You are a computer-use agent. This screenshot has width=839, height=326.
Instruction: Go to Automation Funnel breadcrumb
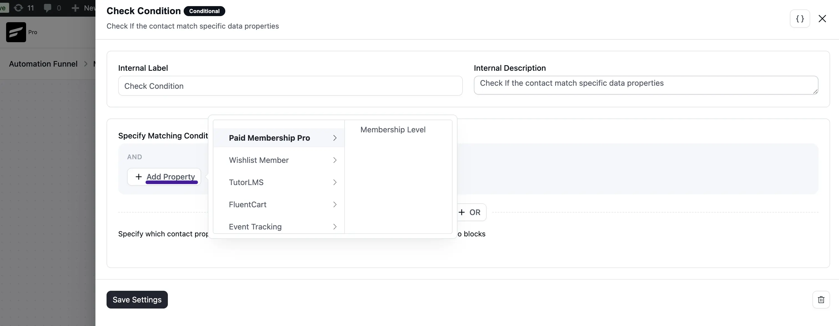point(43,64)
